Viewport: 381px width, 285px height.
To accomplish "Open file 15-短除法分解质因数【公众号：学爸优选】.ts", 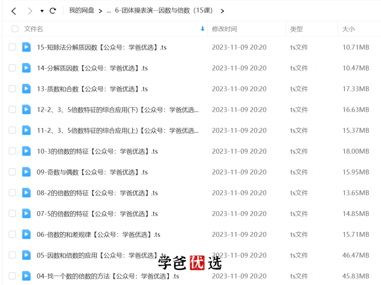I will point(102,47).
